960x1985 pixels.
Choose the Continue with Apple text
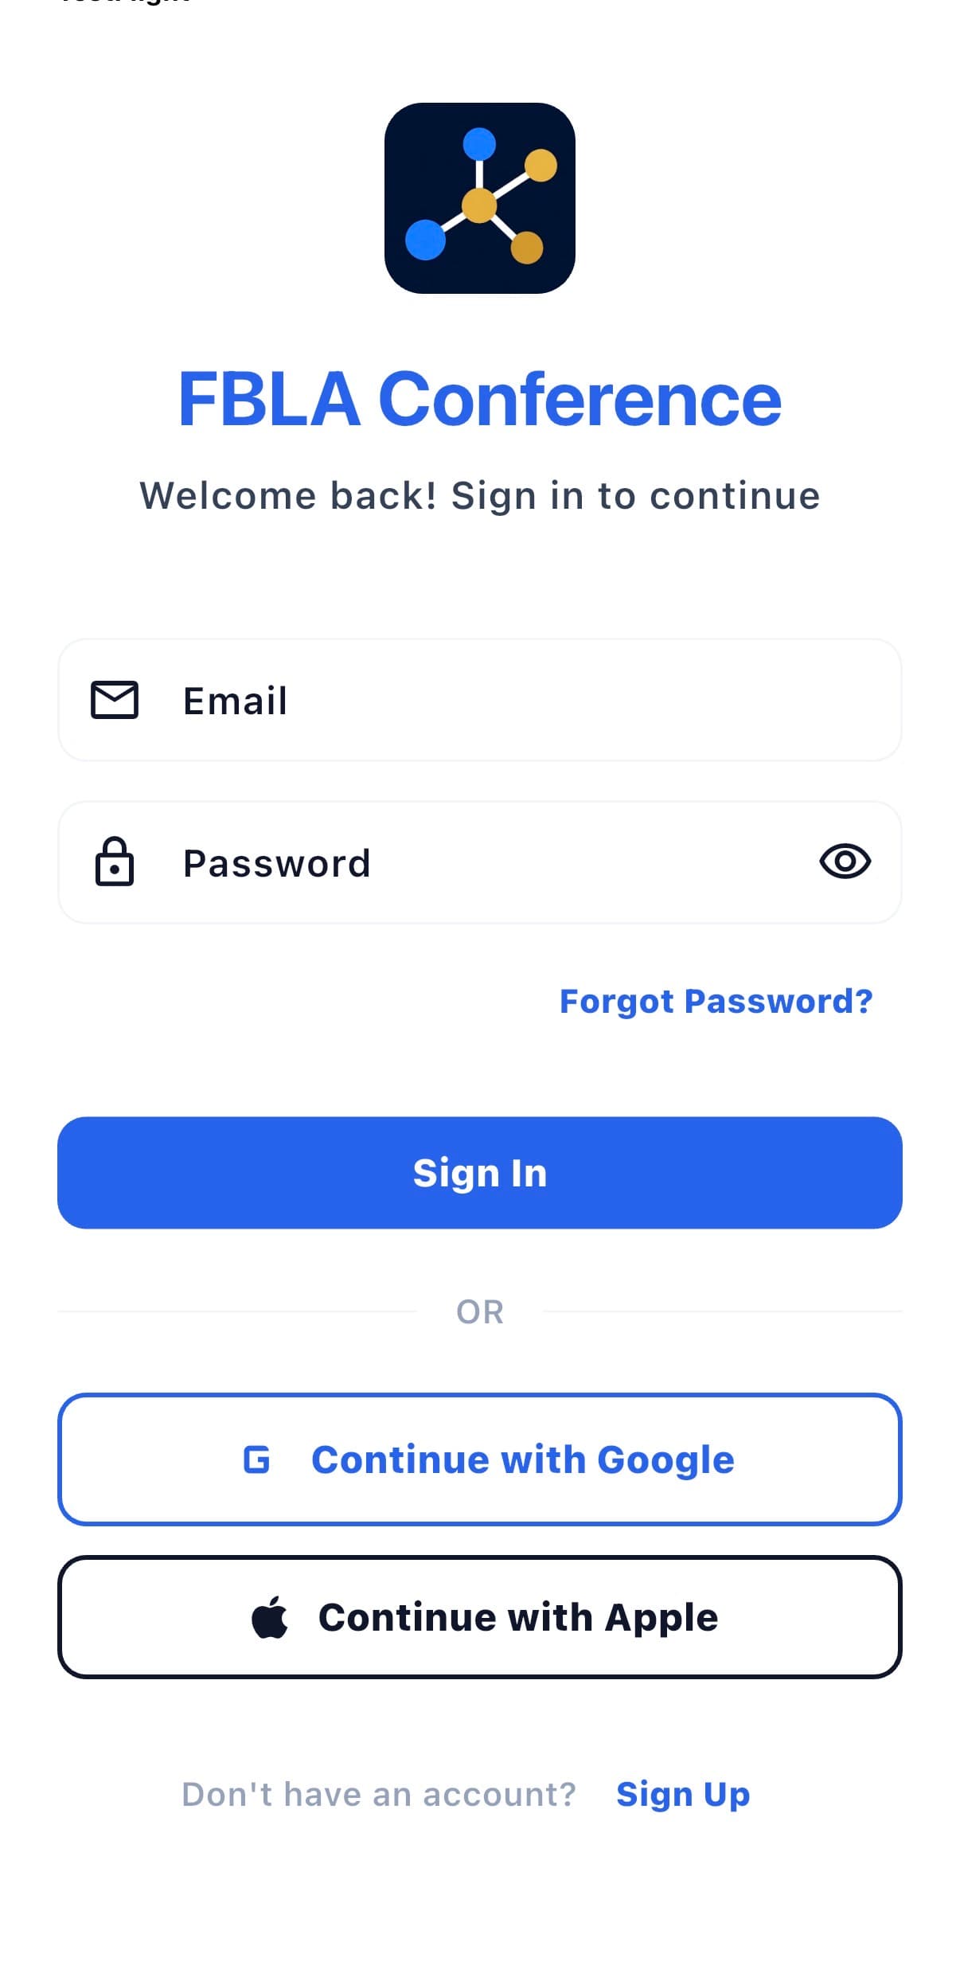pos(518,1617)
